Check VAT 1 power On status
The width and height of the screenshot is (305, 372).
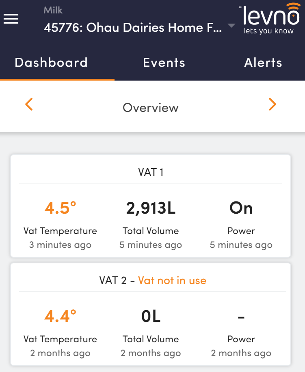point(241,208)
